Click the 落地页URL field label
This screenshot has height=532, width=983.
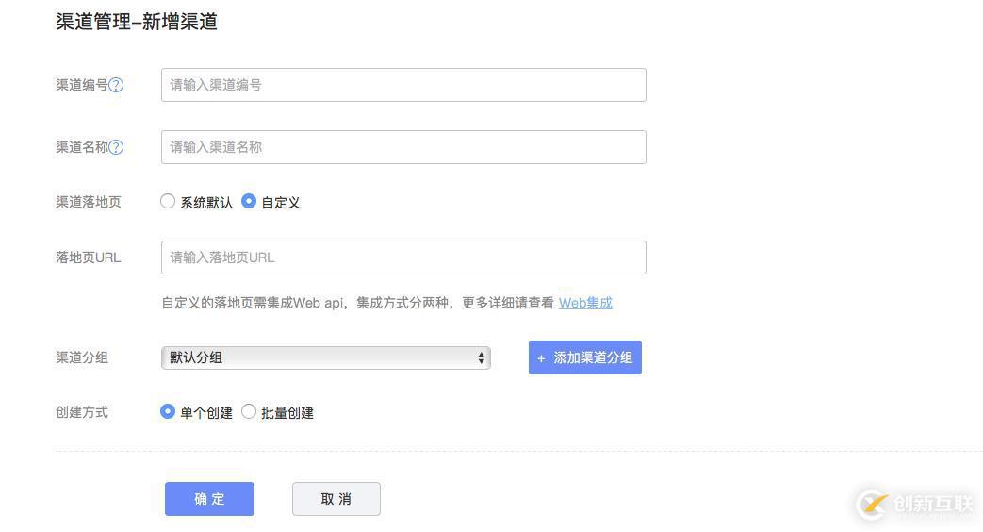click(88, 258)
